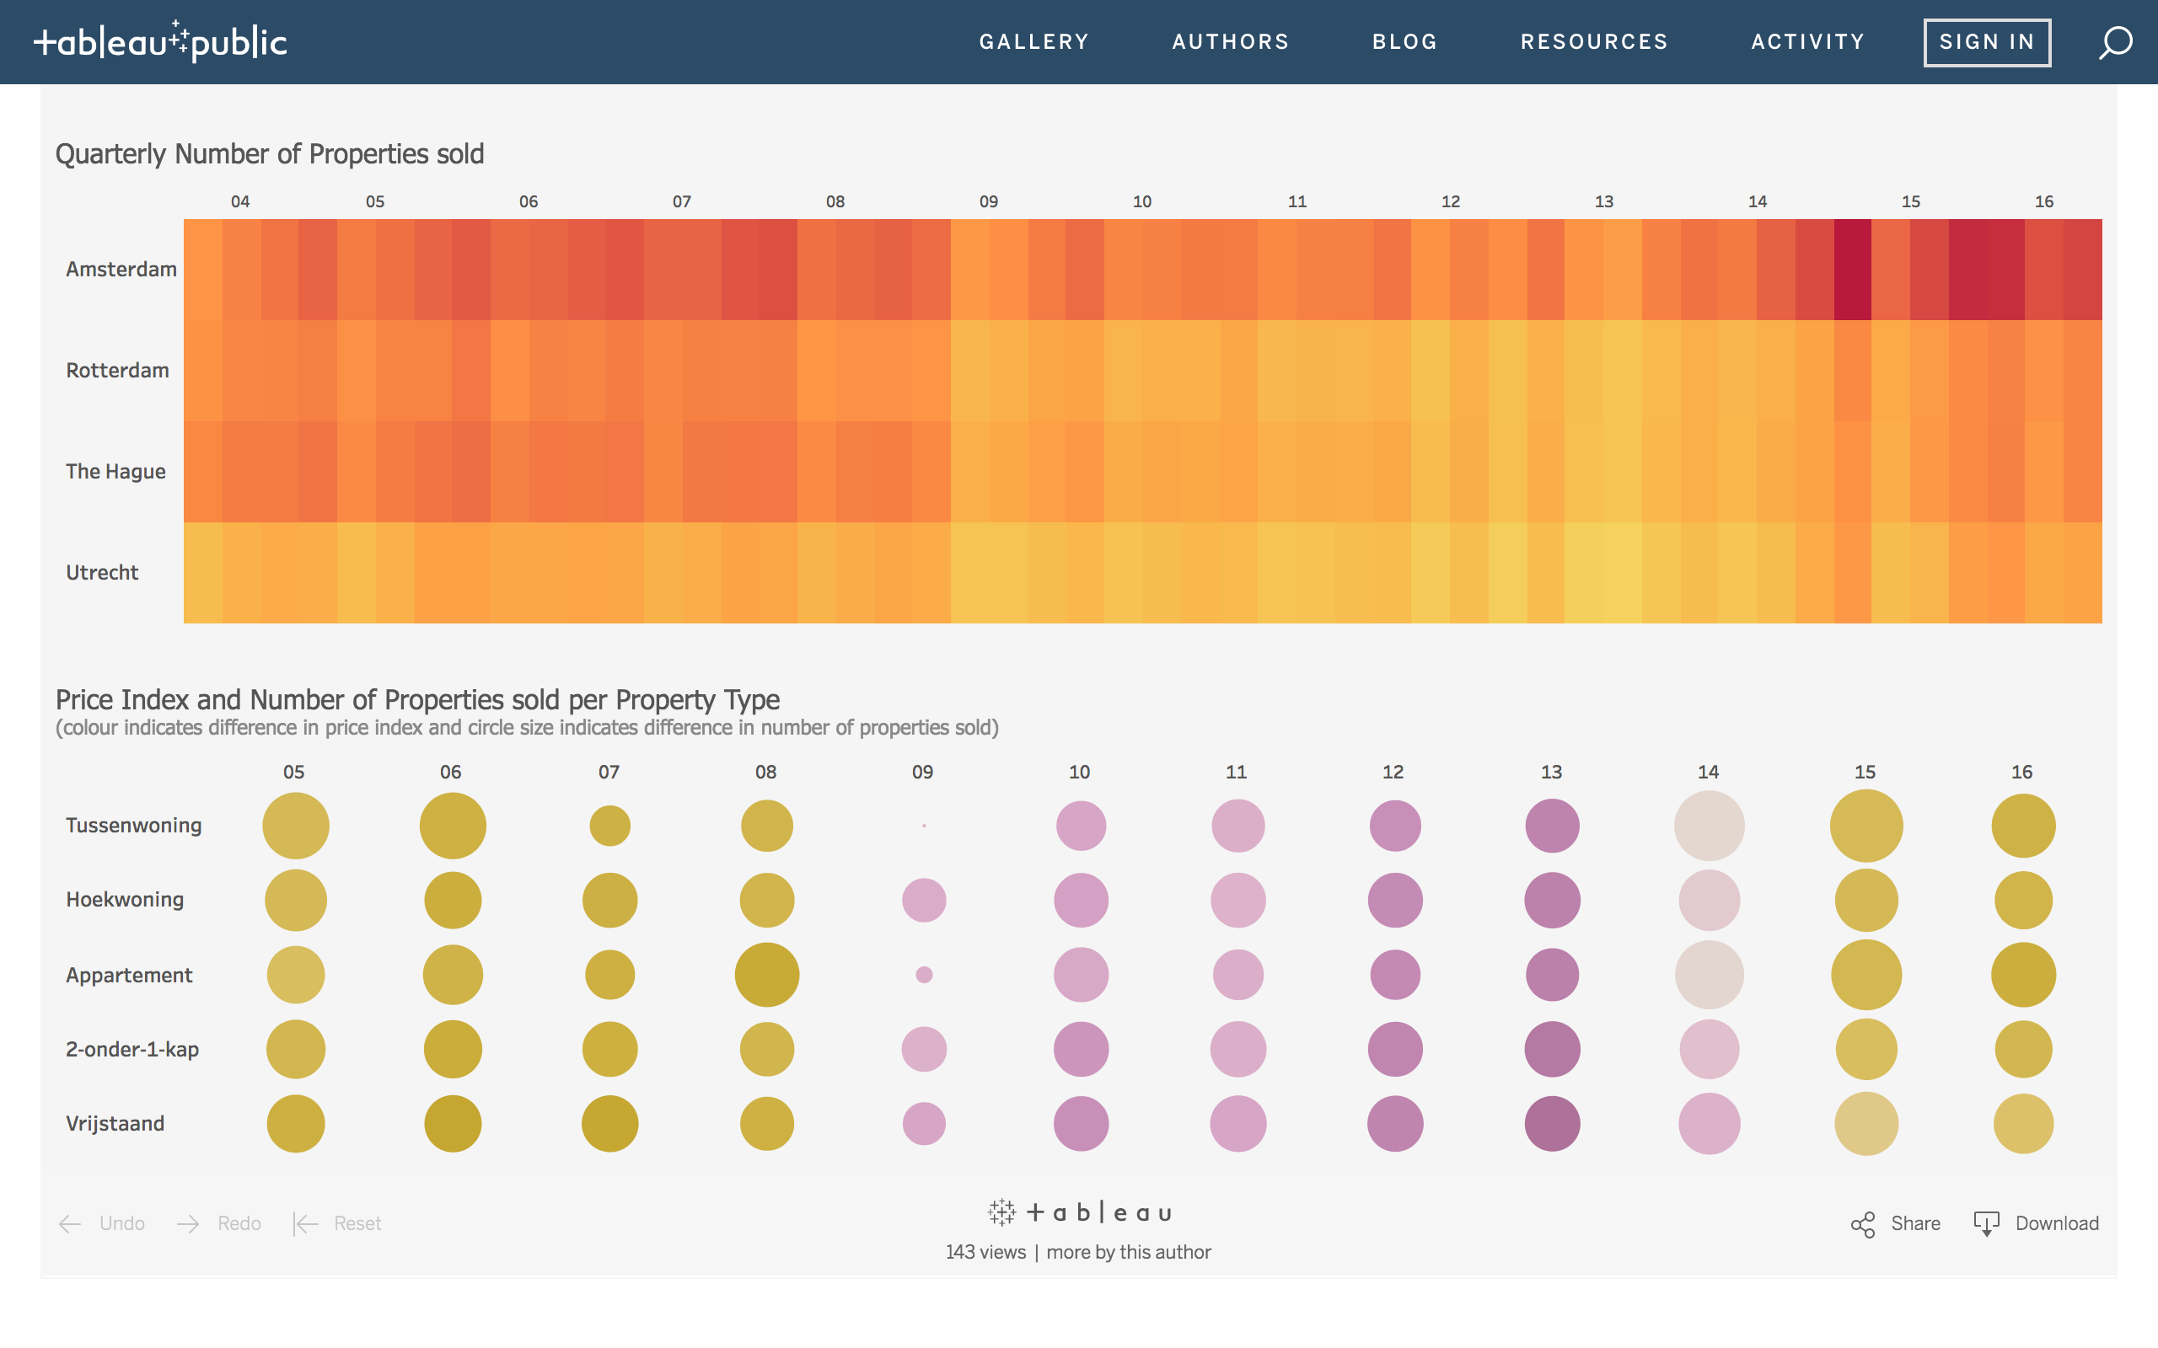Select the Vrijstaand circle for year 13

click(1552, 1123)
